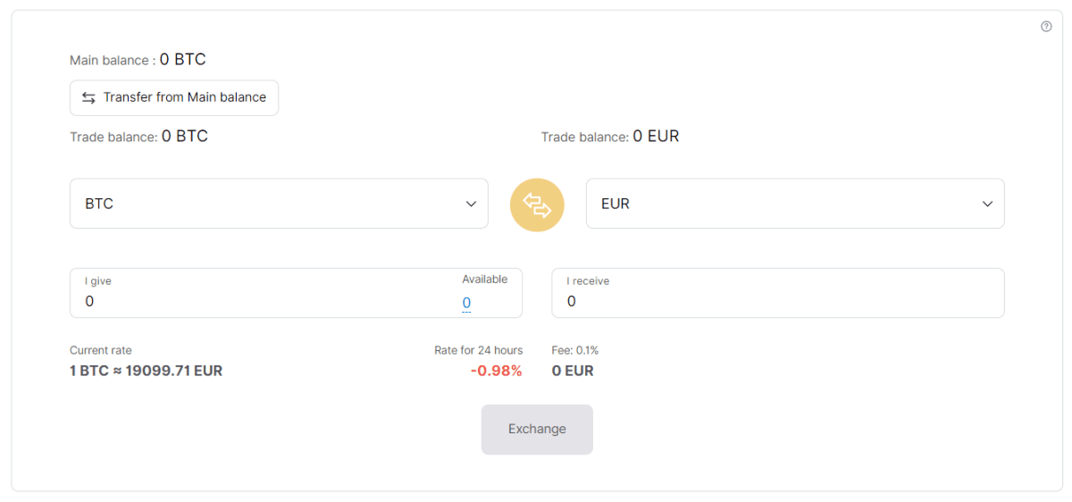Select the current rate 1 BTC ≈ 19099.71 EUR
This screenshot has height=502, width=1072.
147,371
